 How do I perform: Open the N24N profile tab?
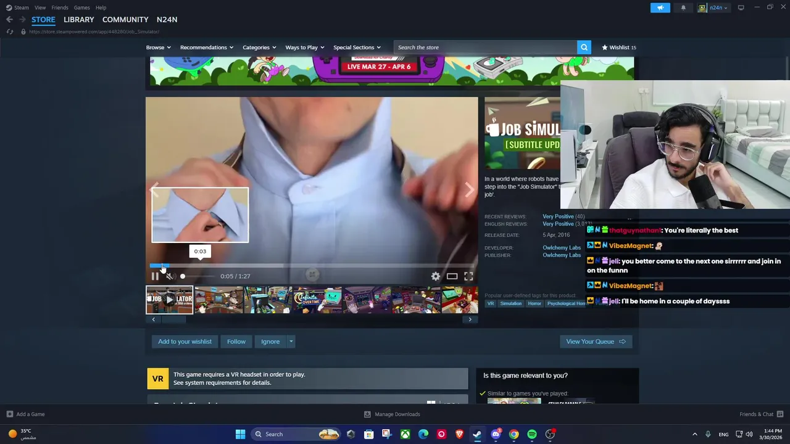coord(167,20)
